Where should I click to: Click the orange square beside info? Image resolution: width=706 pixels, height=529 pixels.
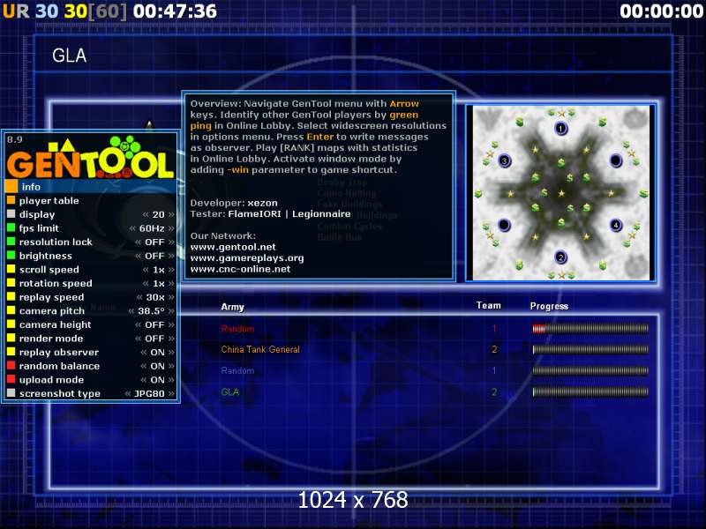tap(11, 186)
